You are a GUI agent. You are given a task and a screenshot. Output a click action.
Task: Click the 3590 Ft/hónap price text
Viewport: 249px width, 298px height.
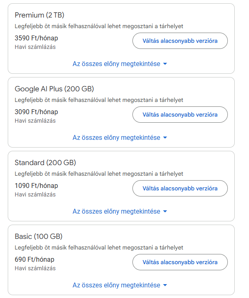click(36, 38)
